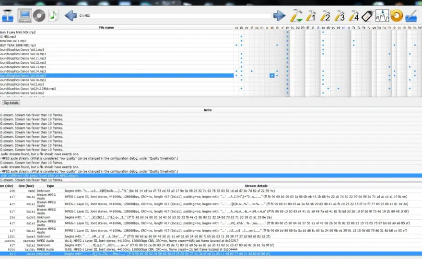Click the highlighted 'aj' note cell in Vol.15's row
The width and height of the screenshot is (422, 259).
click(x=272, y=76)
